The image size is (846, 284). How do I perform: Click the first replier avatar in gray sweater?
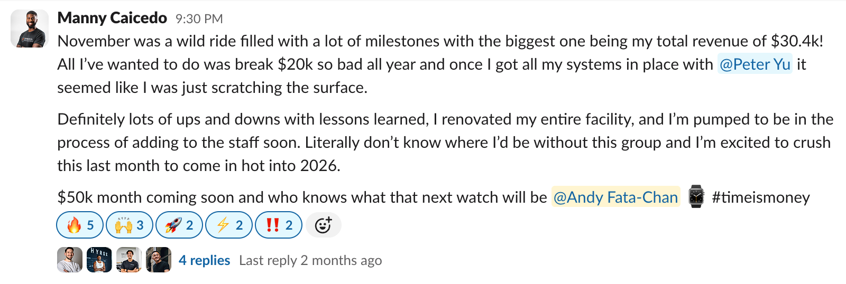(x=70, y=260)
